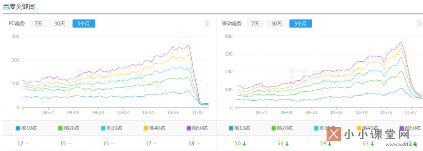This screenshot has height=151, width=423.
Task: Toggle 前20名 series in PC legend
Action: [x=69, y=128]
